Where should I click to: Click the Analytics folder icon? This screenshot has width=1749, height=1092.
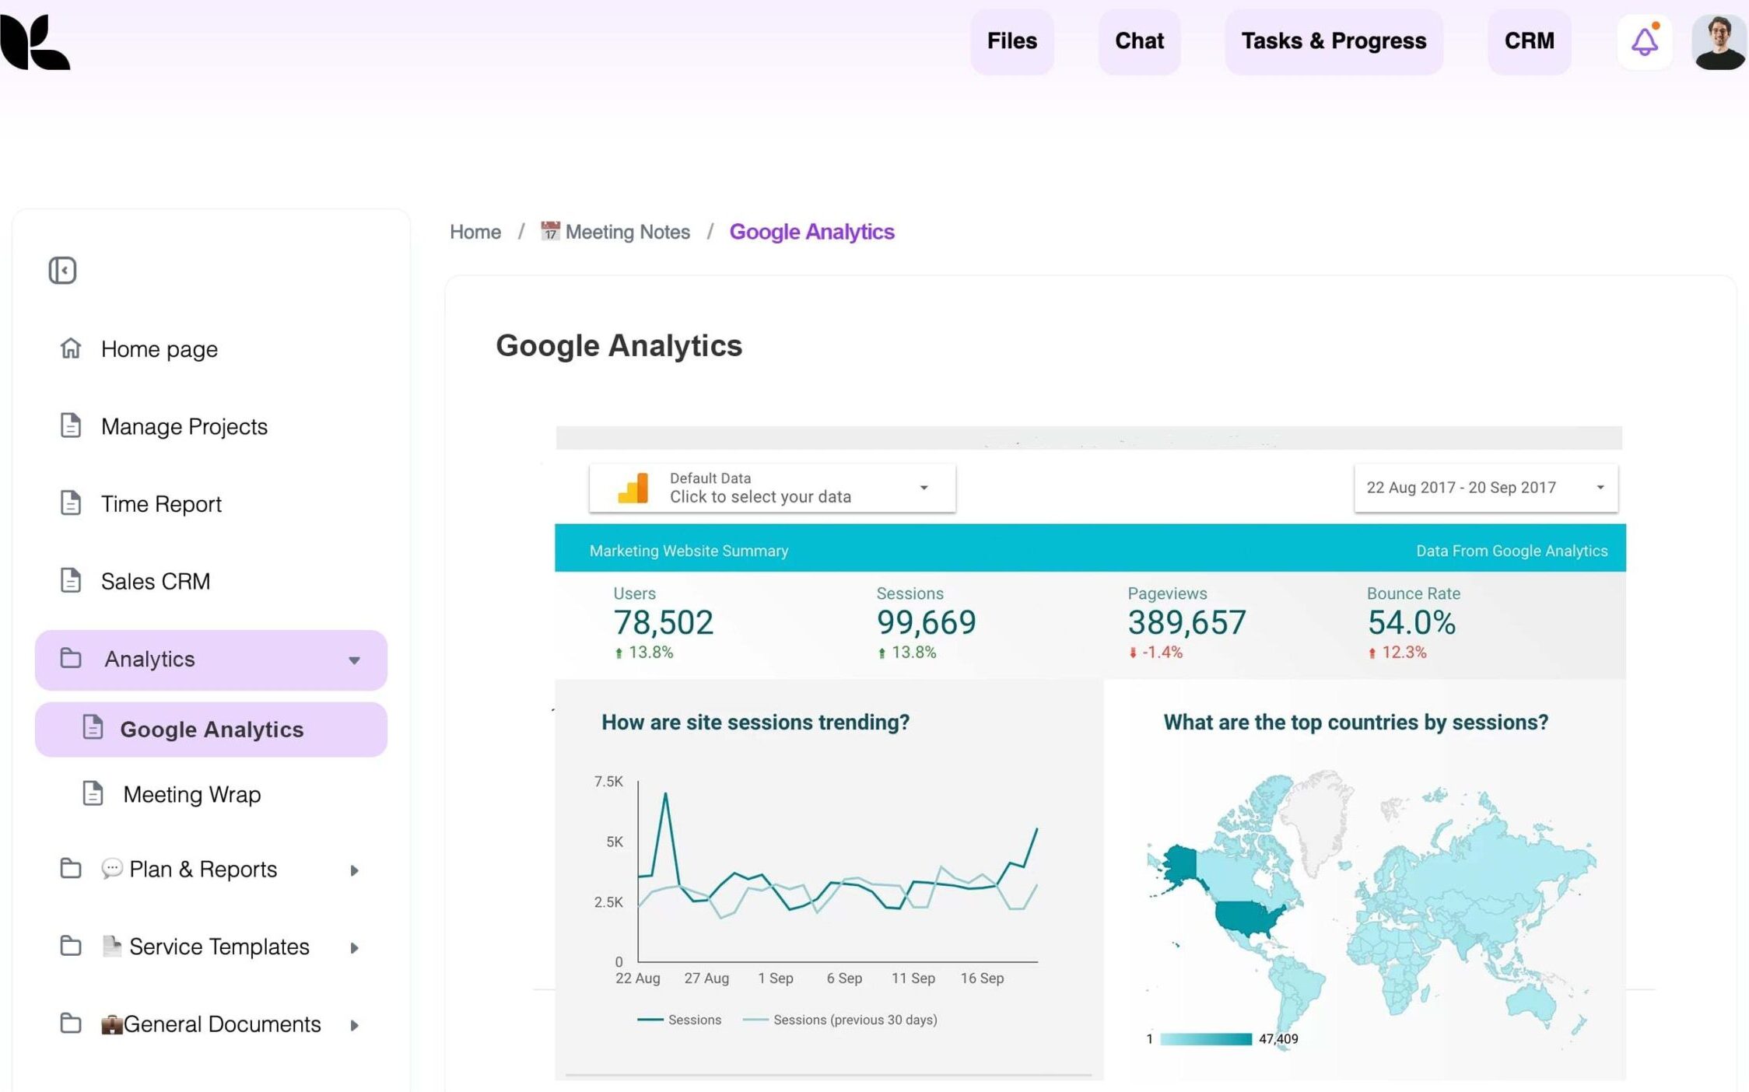[71, 658]
